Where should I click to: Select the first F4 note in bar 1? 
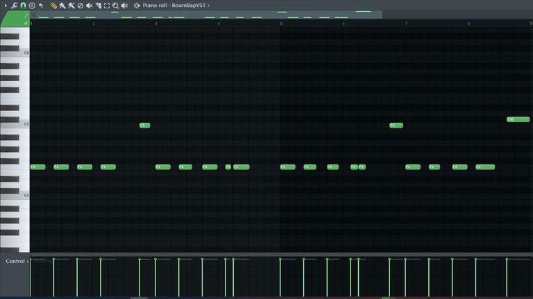click(37, 166)
